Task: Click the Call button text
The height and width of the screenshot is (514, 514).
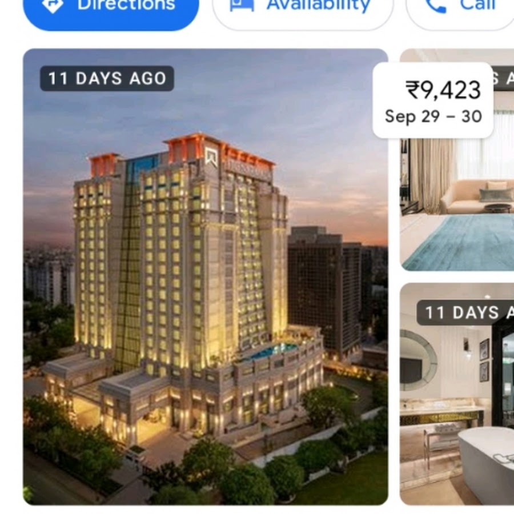Action: 477,5
